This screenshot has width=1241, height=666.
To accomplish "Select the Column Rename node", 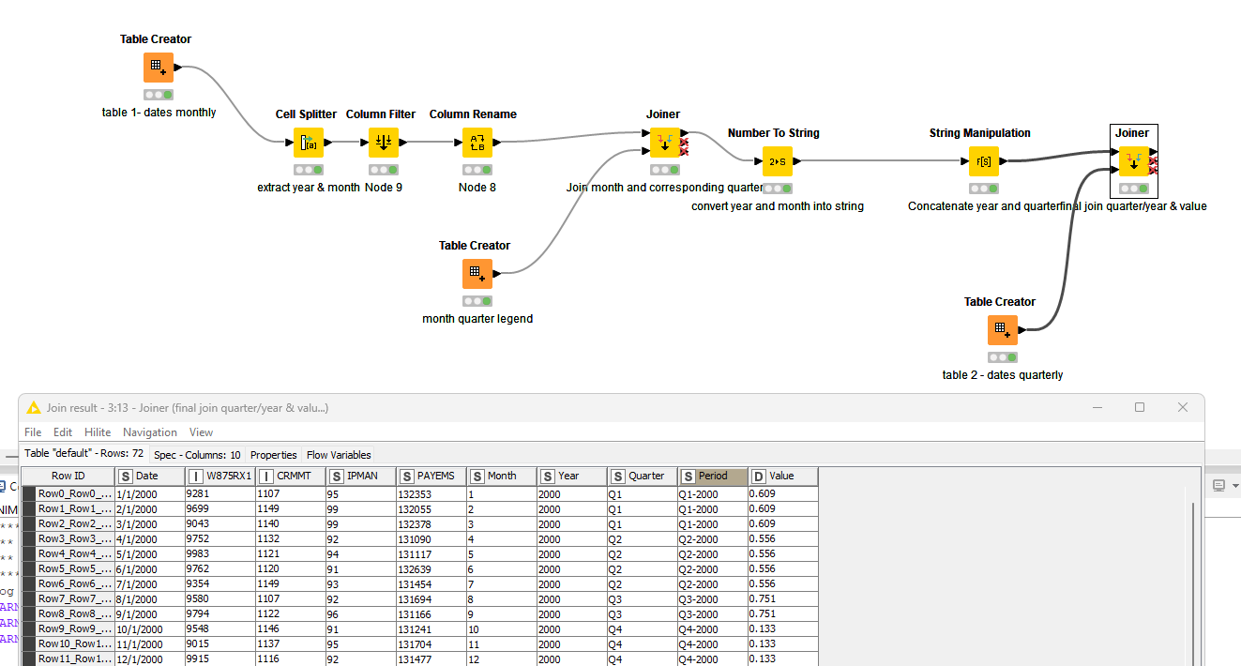I will click(x=475, y=143).
